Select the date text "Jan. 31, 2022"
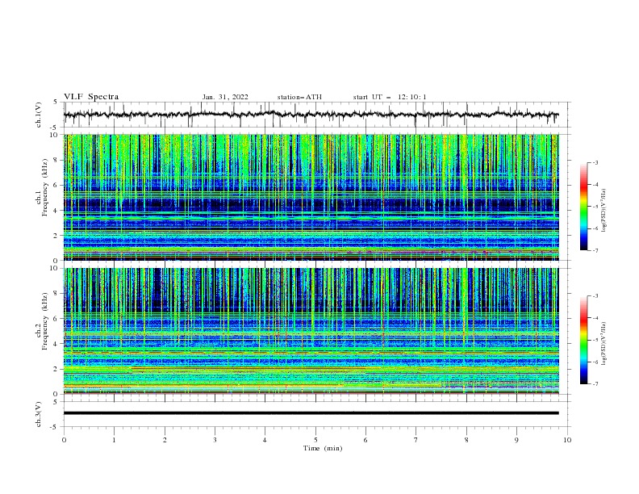The height and width of the screenshot is (494, 639). coord(225,97)
